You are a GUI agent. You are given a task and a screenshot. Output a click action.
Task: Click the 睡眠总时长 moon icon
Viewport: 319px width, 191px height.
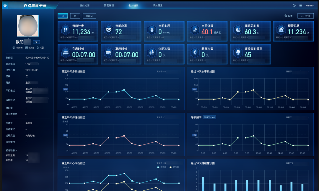[238, 29]
